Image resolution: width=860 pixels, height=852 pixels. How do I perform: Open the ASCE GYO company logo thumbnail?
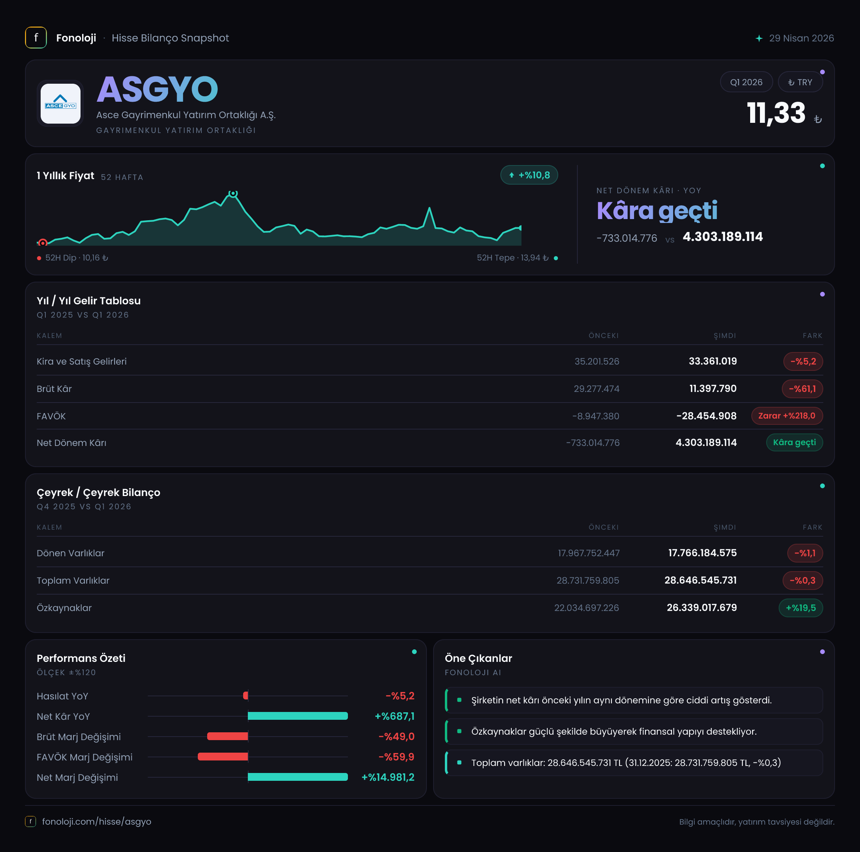tap(61, 103)
